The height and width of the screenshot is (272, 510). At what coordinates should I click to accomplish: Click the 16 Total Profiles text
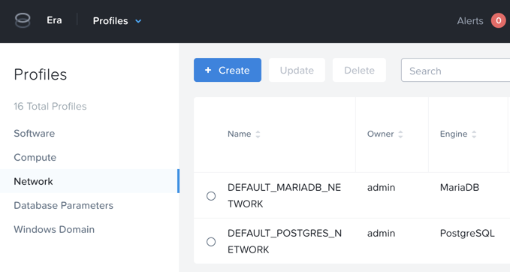click(50, 107)
